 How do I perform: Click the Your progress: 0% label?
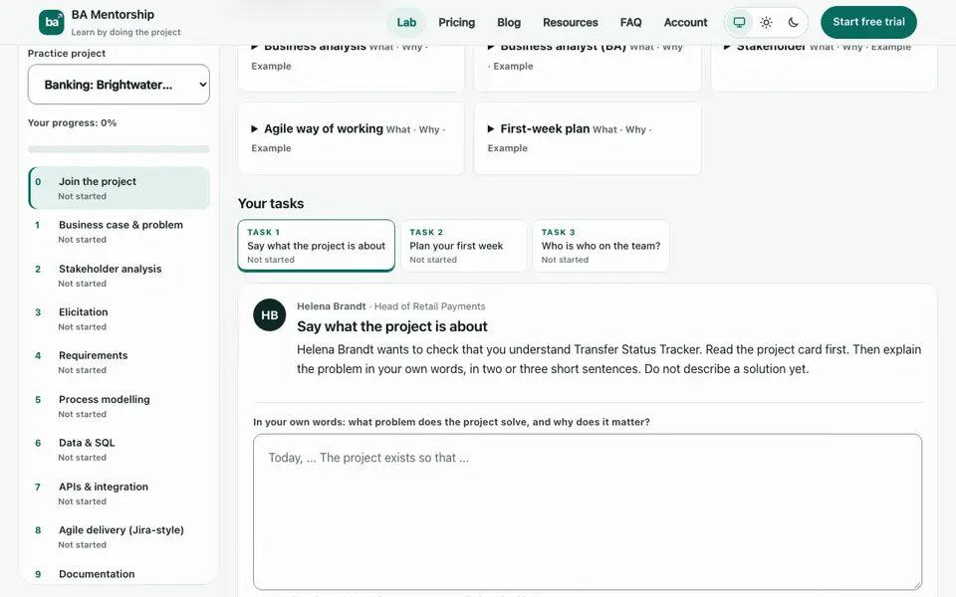point(72,122)
